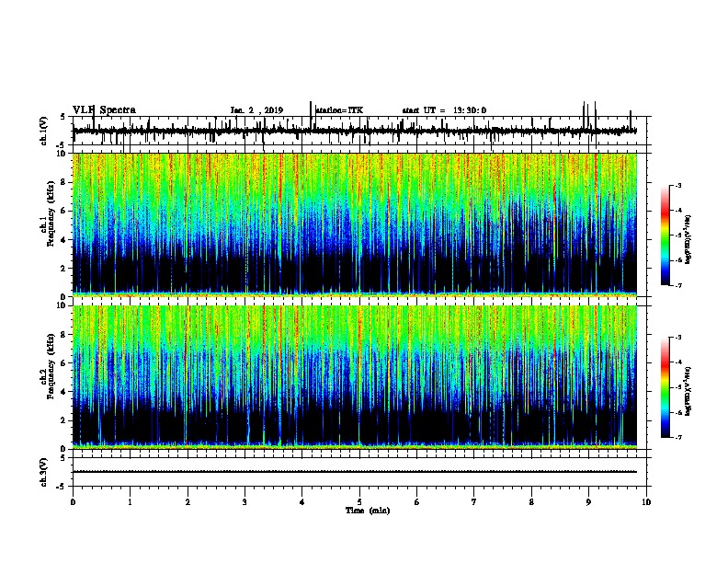The image size is (728, 563).
Task: Select the "start UT = 13:30:0" label
Action: (x=444, y=110)
